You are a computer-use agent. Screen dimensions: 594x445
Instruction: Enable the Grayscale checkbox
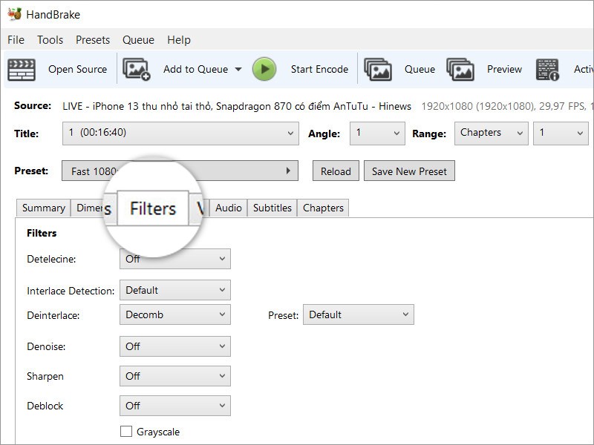pos(126,432)
